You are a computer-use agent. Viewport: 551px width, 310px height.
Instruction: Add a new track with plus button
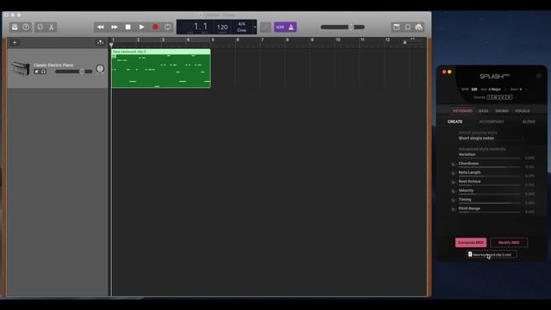click(15, 42)
